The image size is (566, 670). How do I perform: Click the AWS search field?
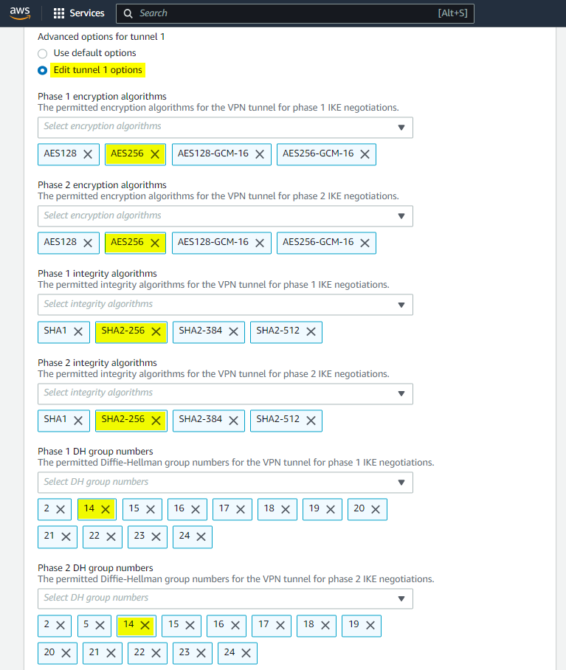295,13
